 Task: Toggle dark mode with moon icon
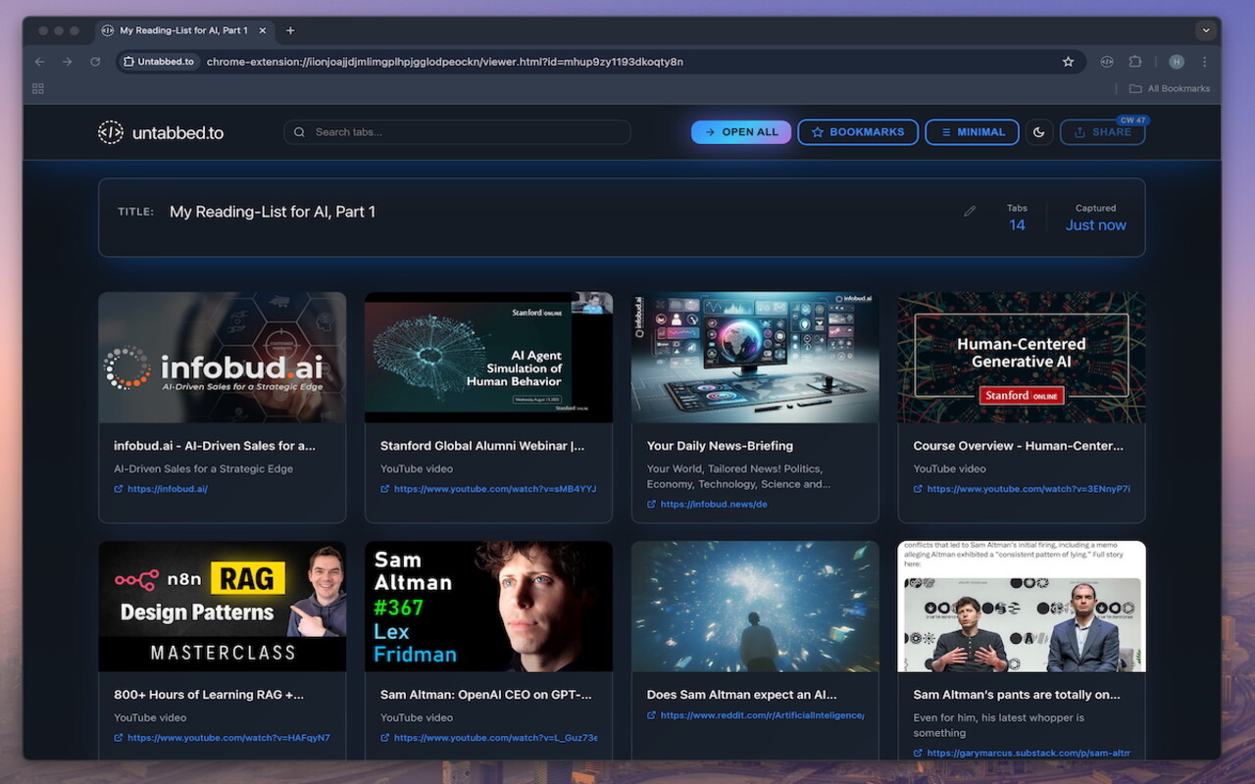point(1039,132)
